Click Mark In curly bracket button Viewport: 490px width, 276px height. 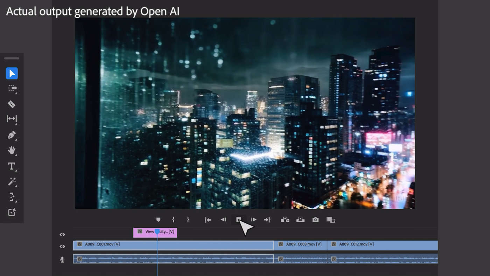(173, 220)
